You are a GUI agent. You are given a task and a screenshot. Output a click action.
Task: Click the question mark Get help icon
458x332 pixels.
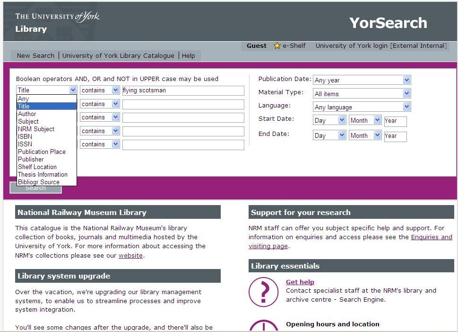[x=263, y=292]
